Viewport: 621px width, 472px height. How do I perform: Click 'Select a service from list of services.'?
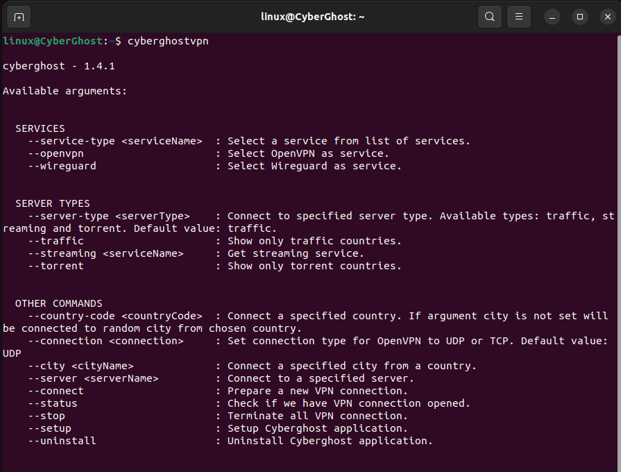click(x=348, y=141)
